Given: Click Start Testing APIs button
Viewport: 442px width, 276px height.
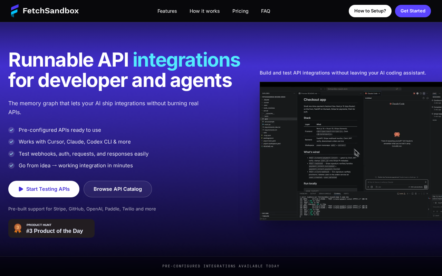Looking at the screenshot, I should pos(44,189).
